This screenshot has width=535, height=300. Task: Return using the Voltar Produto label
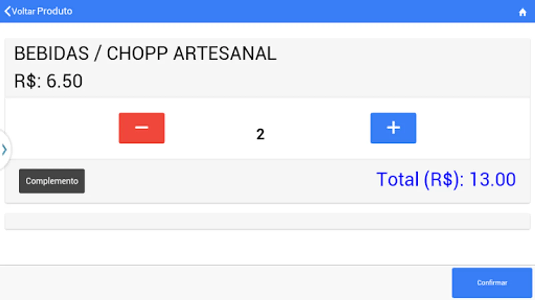tap(42, 11)
